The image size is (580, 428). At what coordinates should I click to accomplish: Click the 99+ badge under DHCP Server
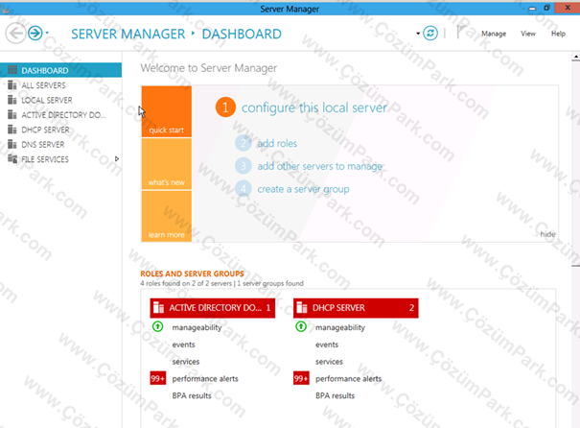301,378
